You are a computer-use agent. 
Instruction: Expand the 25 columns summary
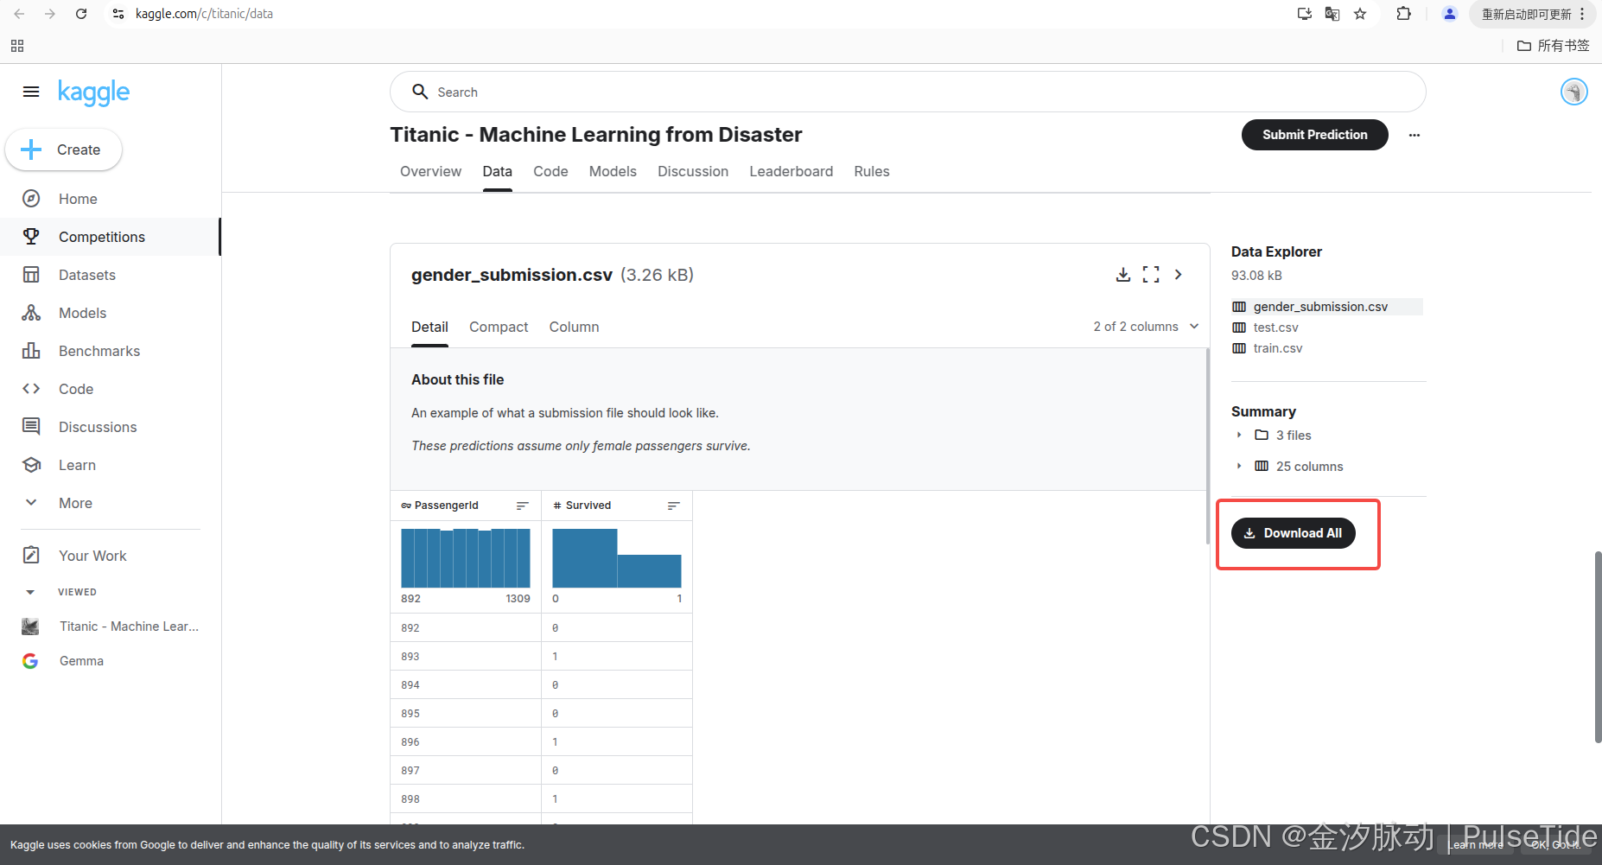pos(1239,467)
